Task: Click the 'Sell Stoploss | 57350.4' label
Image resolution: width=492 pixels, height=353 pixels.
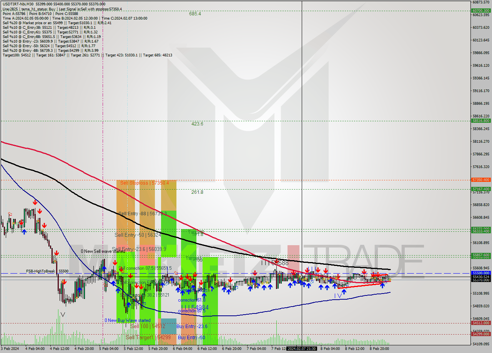Action: 145,183
